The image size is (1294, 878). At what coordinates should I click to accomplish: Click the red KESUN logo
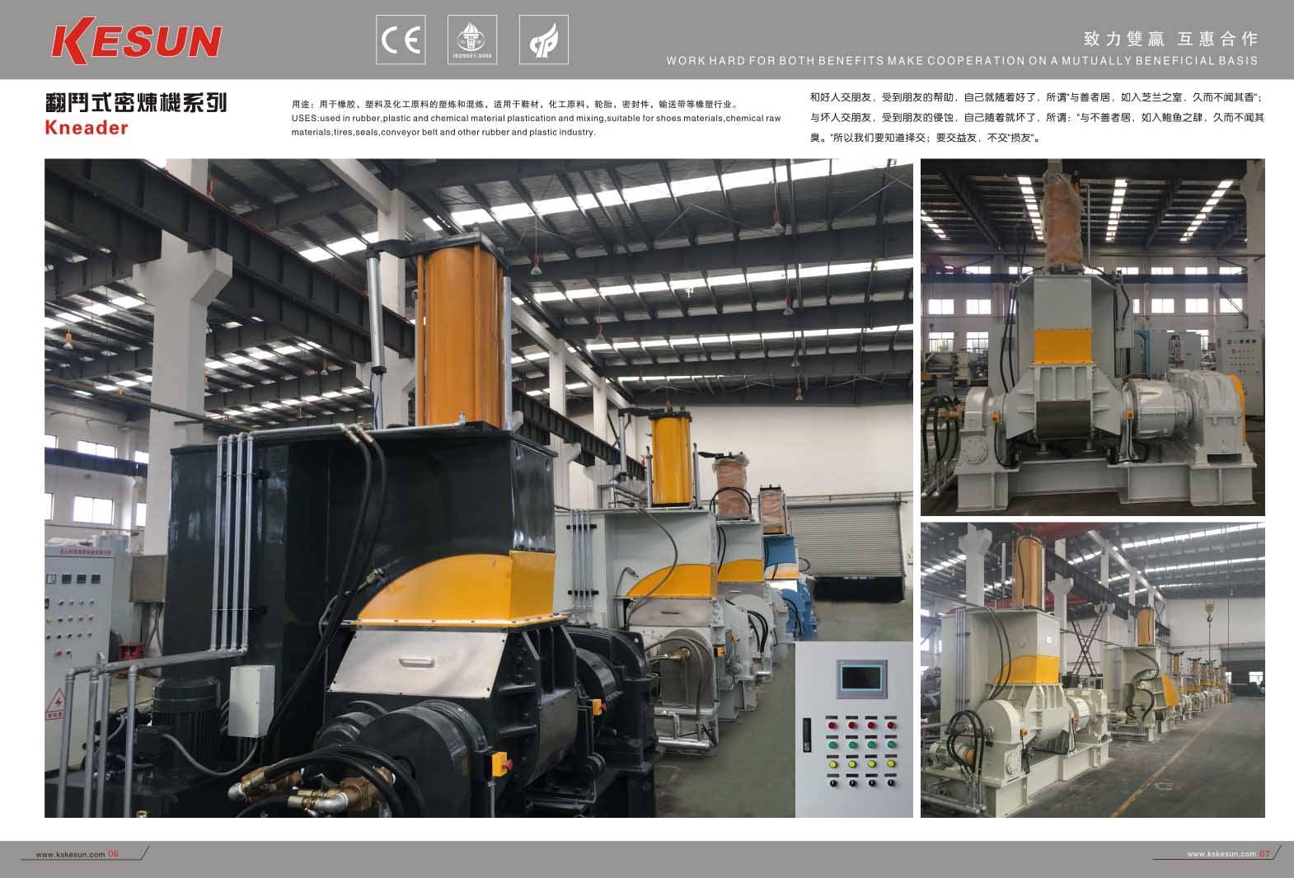pos(136,41)
